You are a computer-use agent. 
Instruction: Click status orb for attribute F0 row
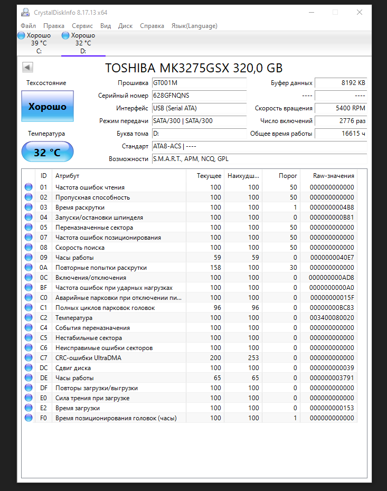(x=29, y=418)
